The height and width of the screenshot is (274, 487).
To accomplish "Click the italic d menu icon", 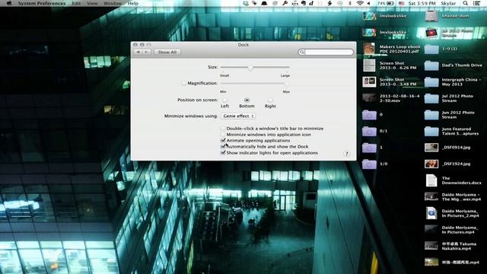I will coord(311,3).
